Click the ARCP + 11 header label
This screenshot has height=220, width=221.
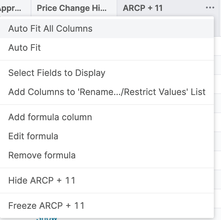tap(143, 8)
